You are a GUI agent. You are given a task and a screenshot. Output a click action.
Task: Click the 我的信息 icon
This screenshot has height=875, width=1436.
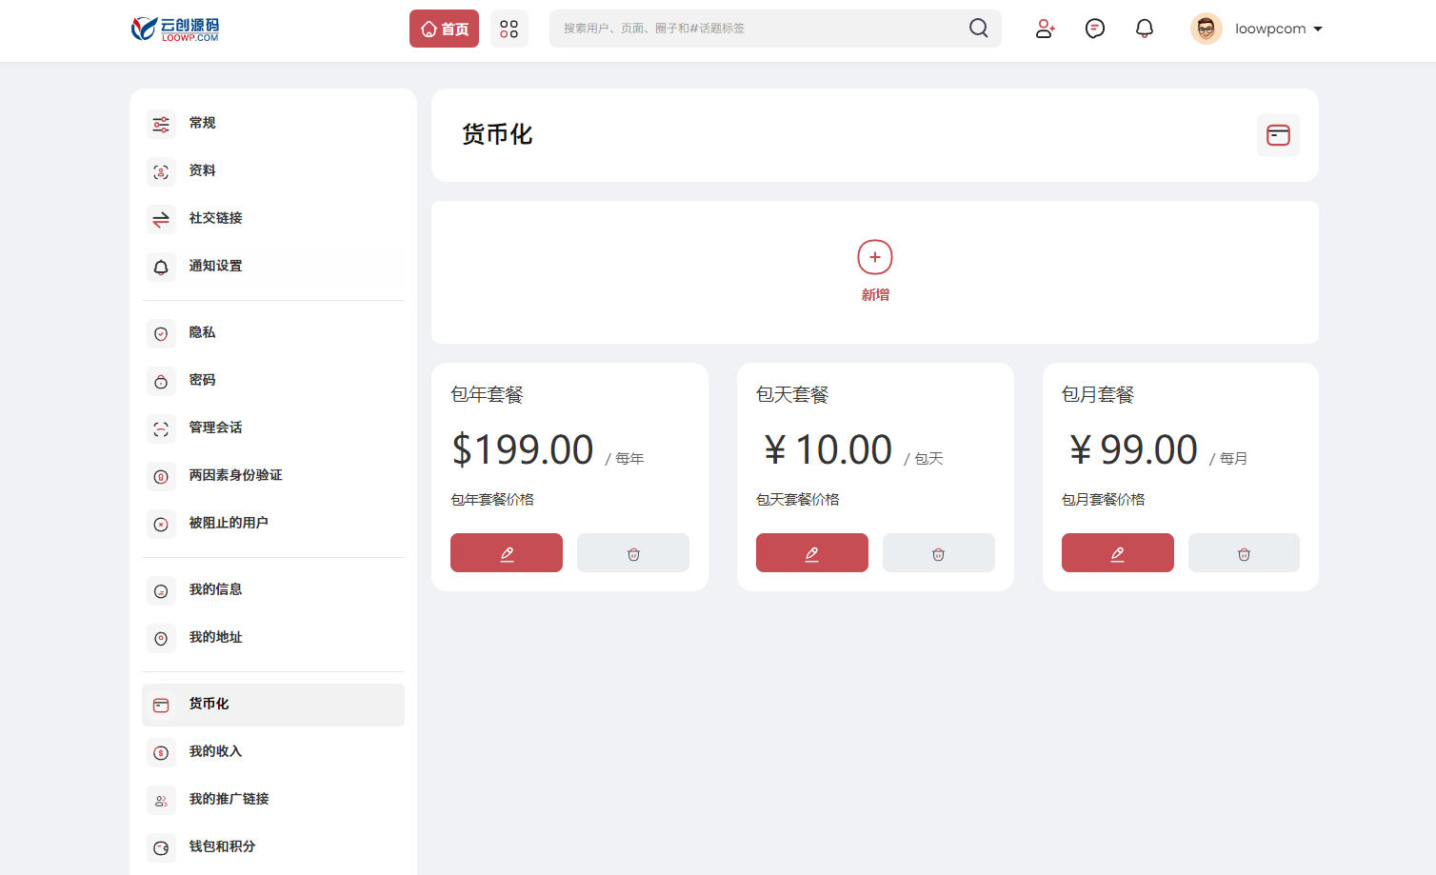coord(161,591)
